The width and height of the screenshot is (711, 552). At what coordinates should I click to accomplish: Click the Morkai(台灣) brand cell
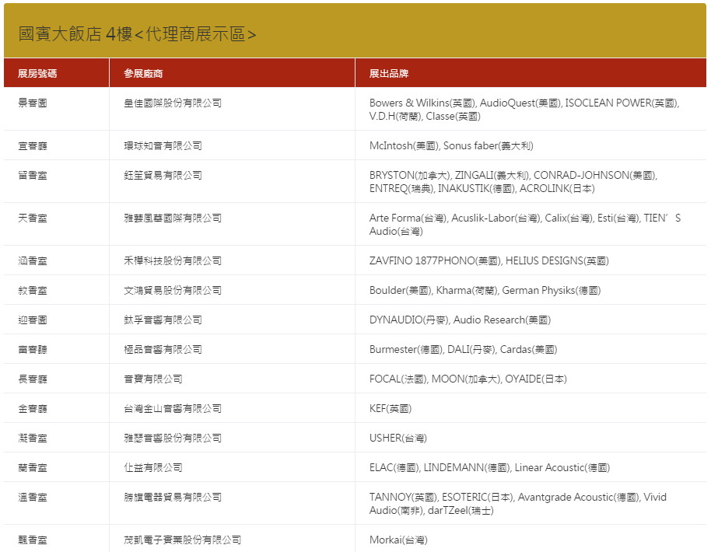(x=531, y=539)
